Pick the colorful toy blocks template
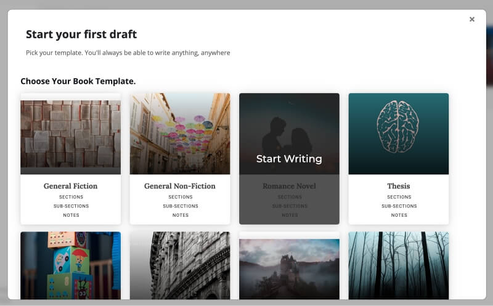The width and height of the screenshot is (493, 306). coord(70,265)
